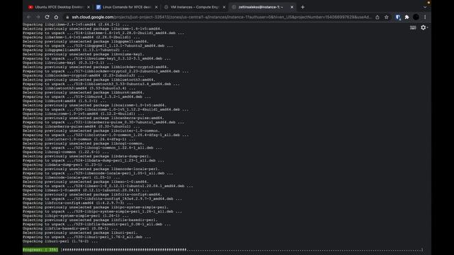Open the Bitwarden shield extension
This screenshot has height=255, width=454.
click(398, 17)
